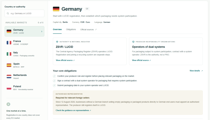Click the 'EUR · Euro' currency value
Screen dimensions: 210x120
coord(85,22)
